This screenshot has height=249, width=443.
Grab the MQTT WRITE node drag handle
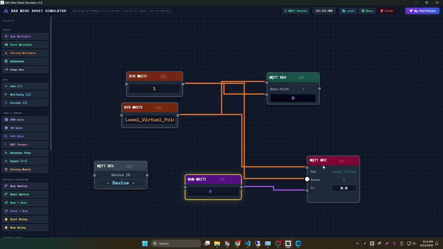pos(342,160)
